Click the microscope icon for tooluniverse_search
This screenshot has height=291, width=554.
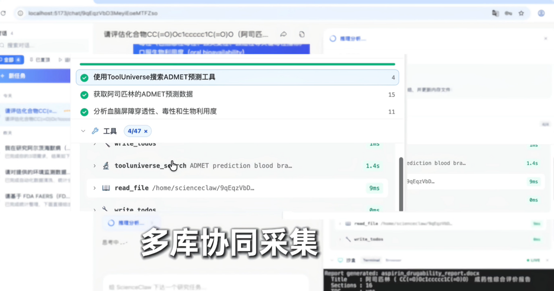click(x=106, y=166)
